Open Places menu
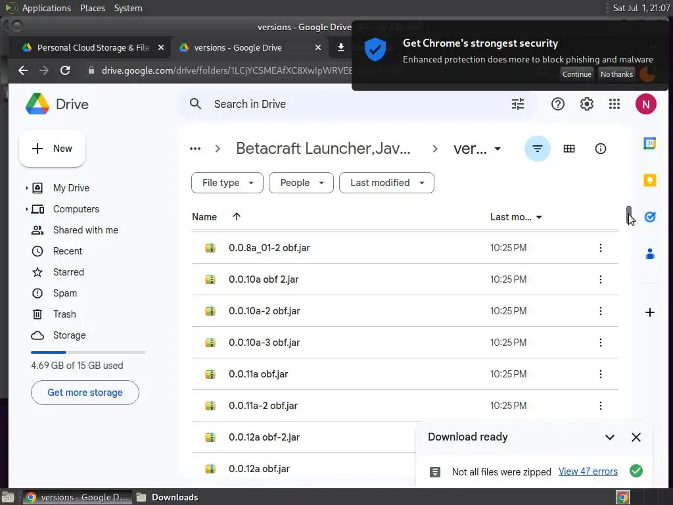Viewport: 673px width, 505px height. (x=92, y=8)
